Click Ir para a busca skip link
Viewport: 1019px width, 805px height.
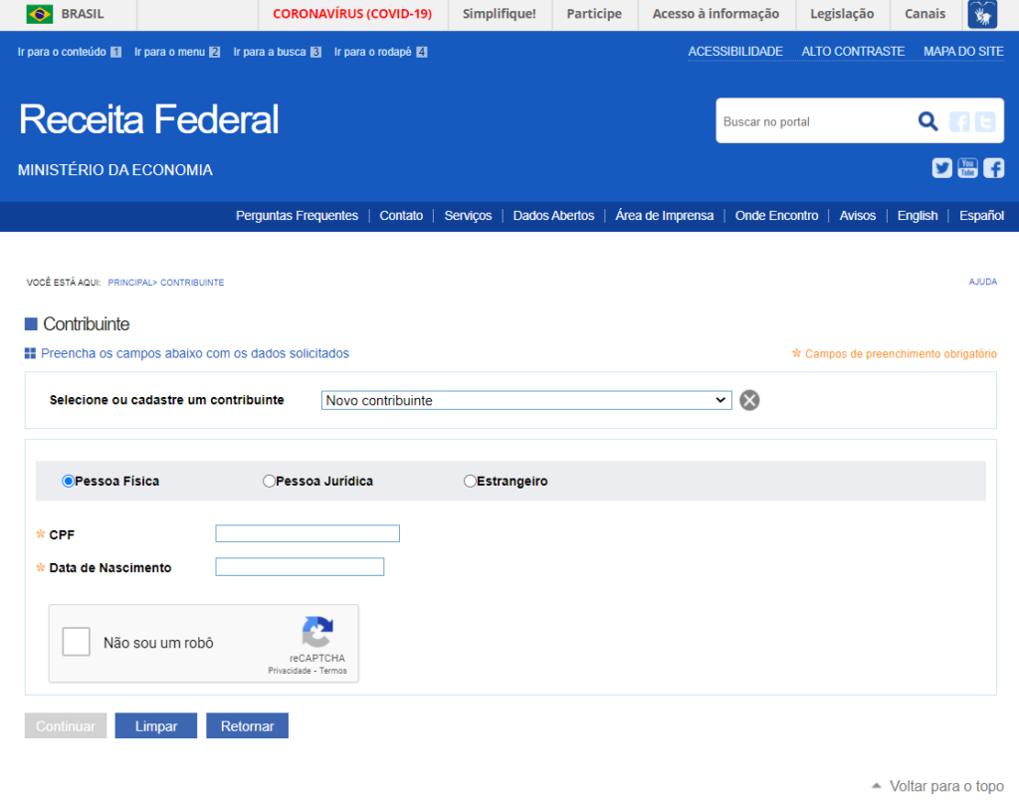pos(277,52)
